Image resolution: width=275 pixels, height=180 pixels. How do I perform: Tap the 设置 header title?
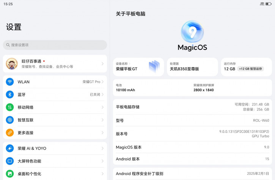click(x=14, y=27)
